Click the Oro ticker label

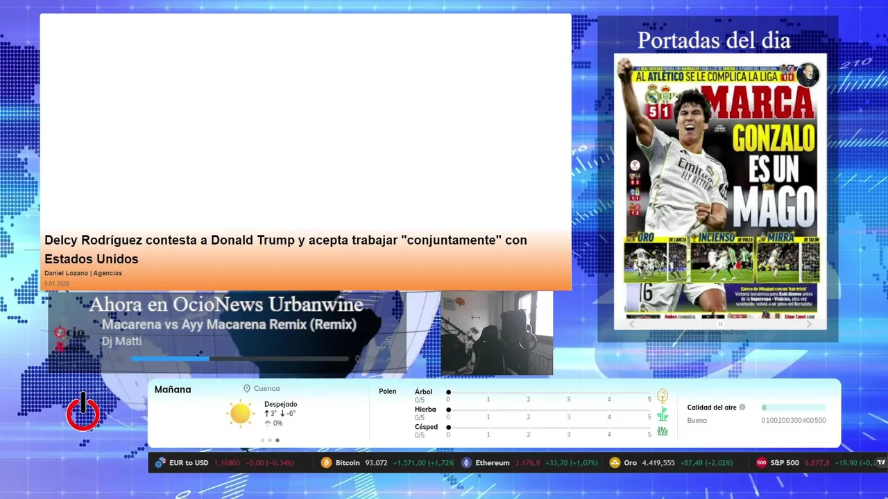point(630,463)
